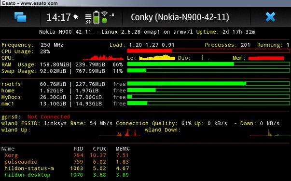The height and width of the screenshot is (181, 291).
Task: Click the red CPU usage bar
Action: (208, 51)
